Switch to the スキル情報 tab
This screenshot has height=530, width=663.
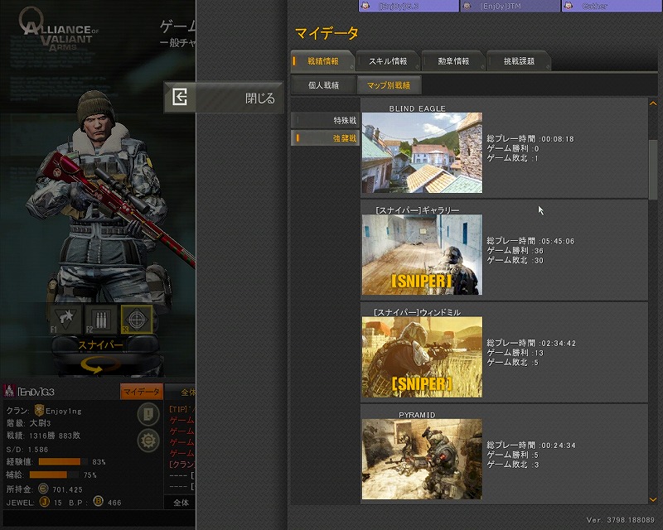pos(387,61)
